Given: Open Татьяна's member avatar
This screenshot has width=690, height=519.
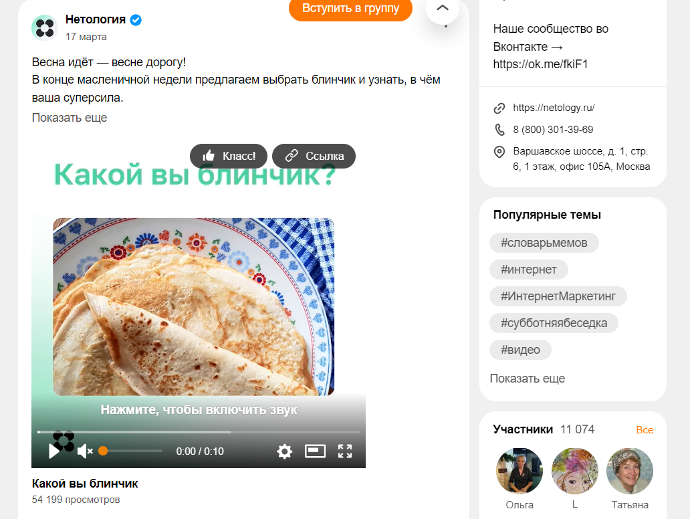Looking at the screenshot, I should coord(629,471).
